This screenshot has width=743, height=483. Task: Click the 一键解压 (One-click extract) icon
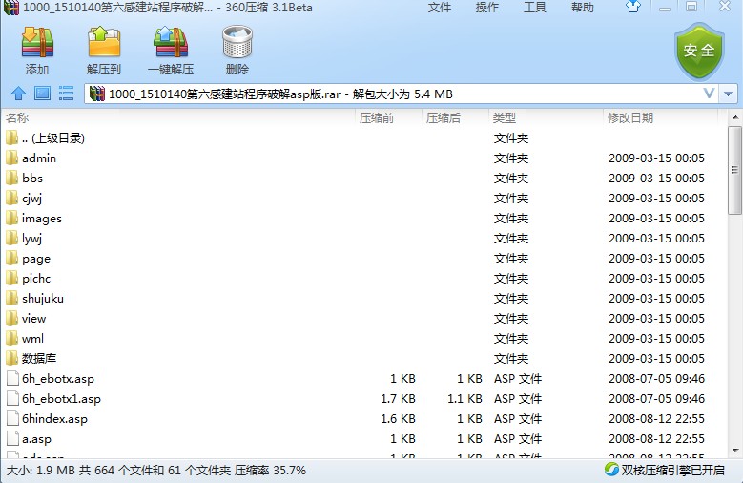pos(170,50)
